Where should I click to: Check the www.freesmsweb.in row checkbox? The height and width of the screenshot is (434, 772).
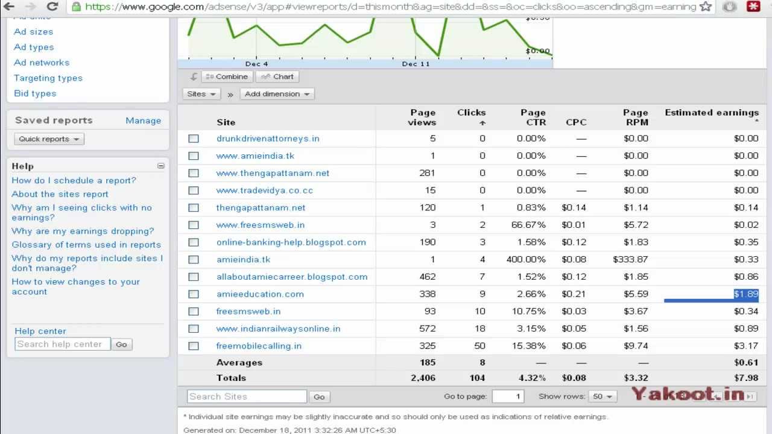click(194, 225)
